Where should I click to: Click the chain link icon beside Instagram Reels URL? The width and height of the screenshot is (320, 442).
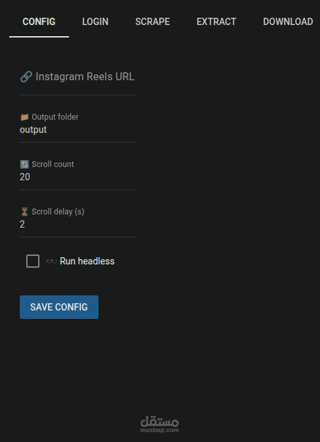click(x=26, y=77)
